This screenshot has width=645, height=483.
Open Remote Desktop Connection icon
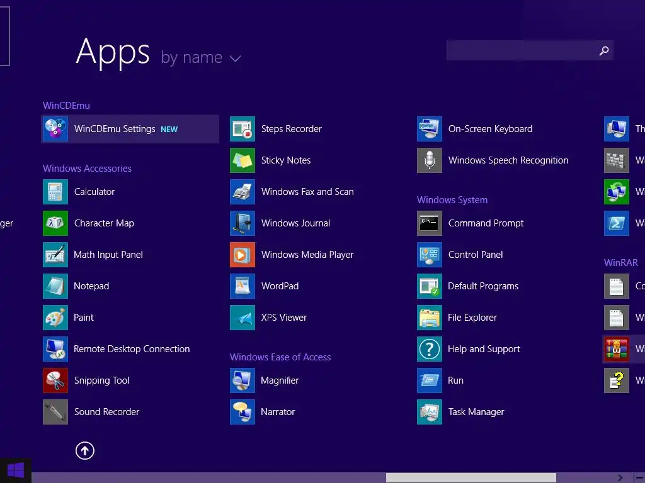pos(55,349)
